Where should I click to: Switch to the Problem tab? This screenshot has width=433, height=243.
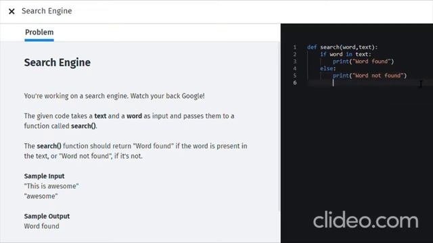pyautogui.click(x=39, y=32)
